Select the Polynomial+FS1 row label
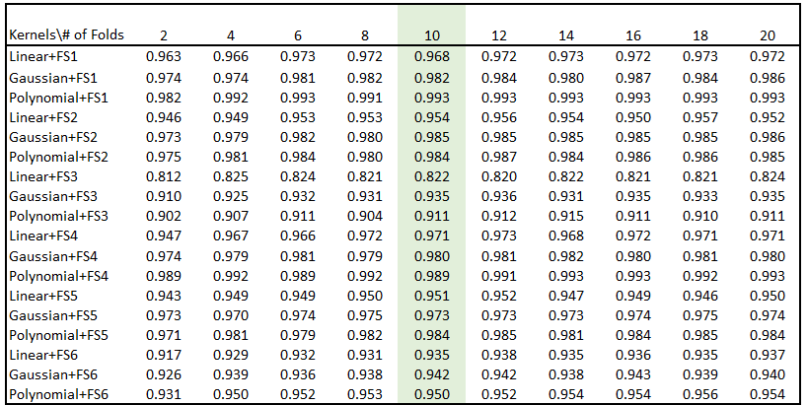This screenshot has width=807, height=405. [x=58, y=97]
